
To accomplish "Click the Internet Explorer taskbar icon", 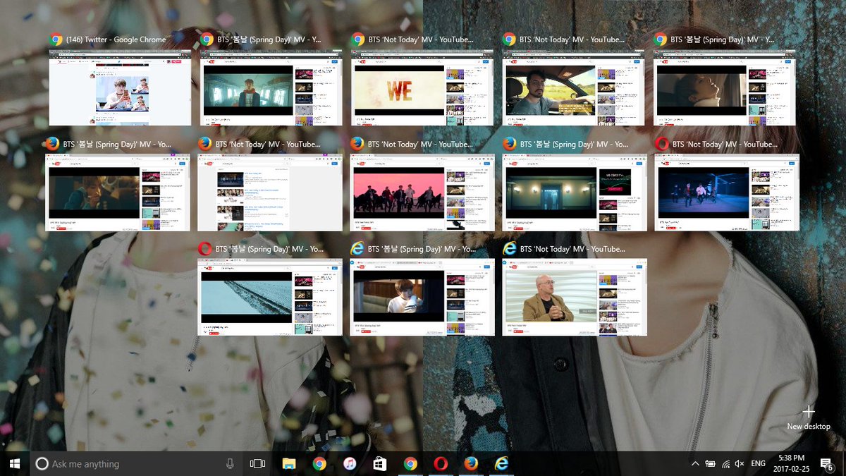I will tap(501, 463).
